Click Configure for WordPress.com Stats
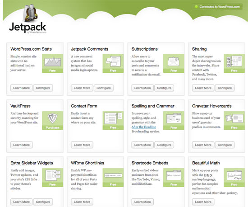This screenshot has height=207, width=248. (43, 88)
